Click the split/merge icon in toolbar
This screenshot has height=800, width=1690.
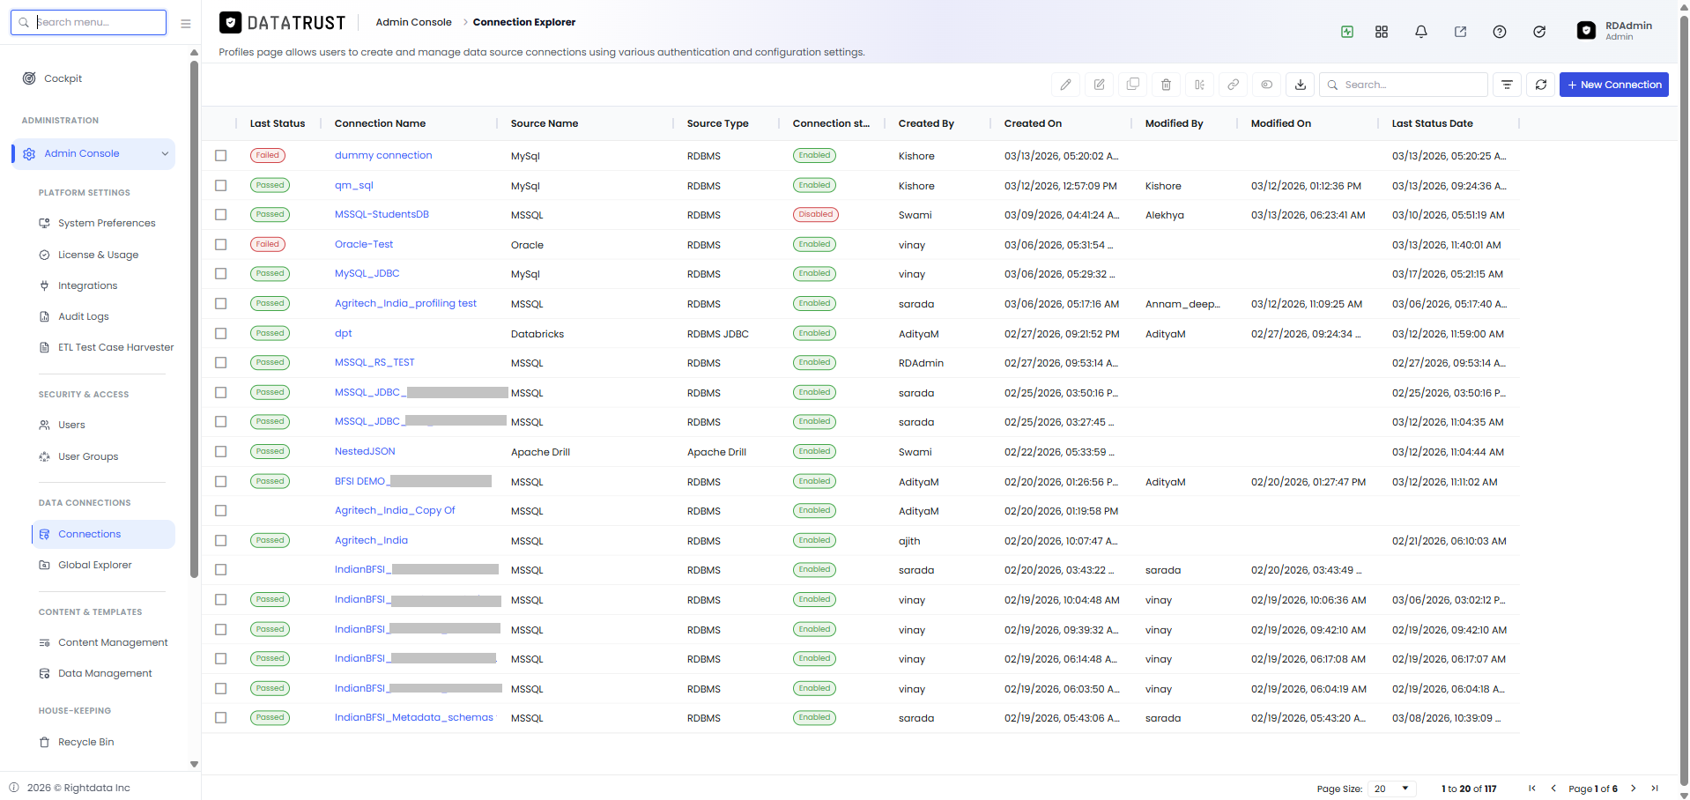tap(1200, 85)
